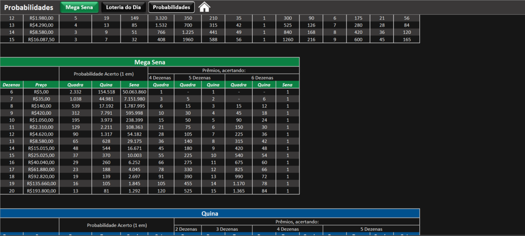Click the cell 16.671
Viewport: 525px width, 236px height.
134,148
